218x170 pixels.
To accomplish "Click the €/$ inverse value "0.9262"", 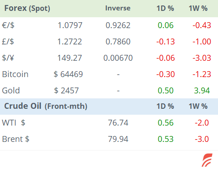I will point(118,25).
